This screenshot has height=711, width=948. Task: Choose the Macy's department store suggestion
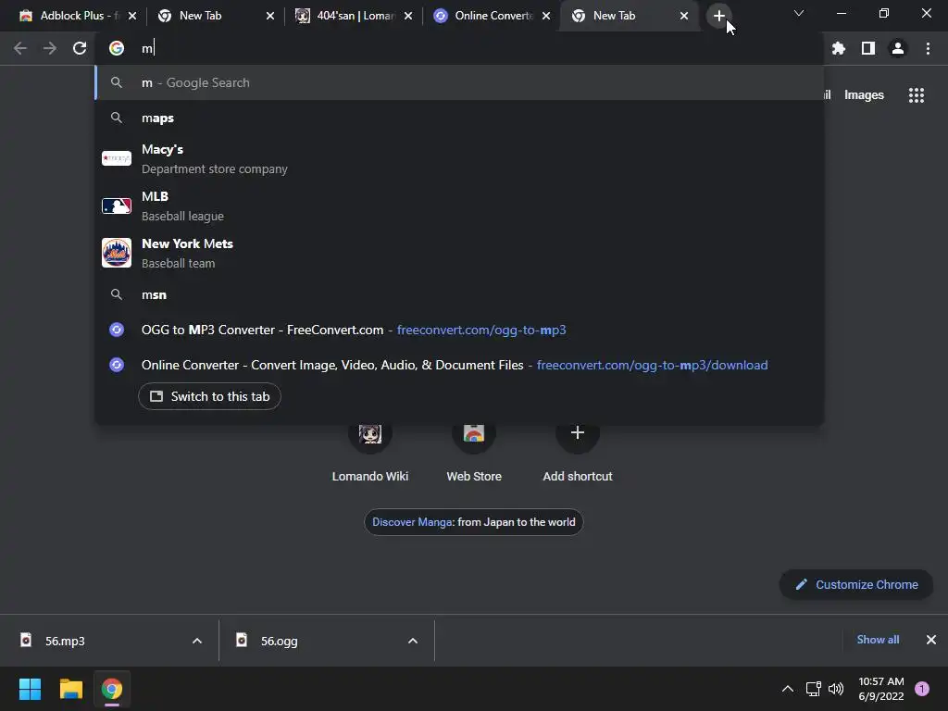459,158
